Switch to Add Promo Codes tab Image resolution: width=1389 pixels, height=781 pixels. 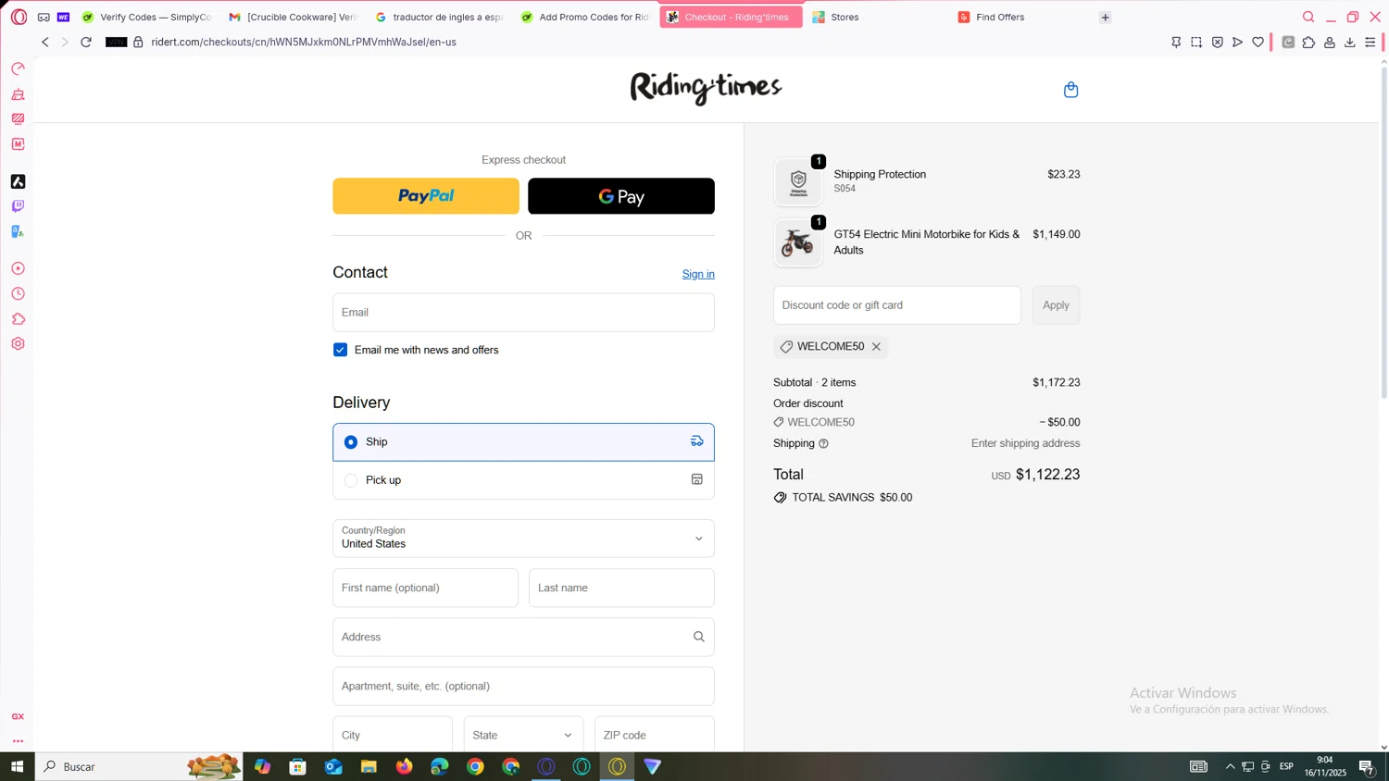(x=586, y=17)
